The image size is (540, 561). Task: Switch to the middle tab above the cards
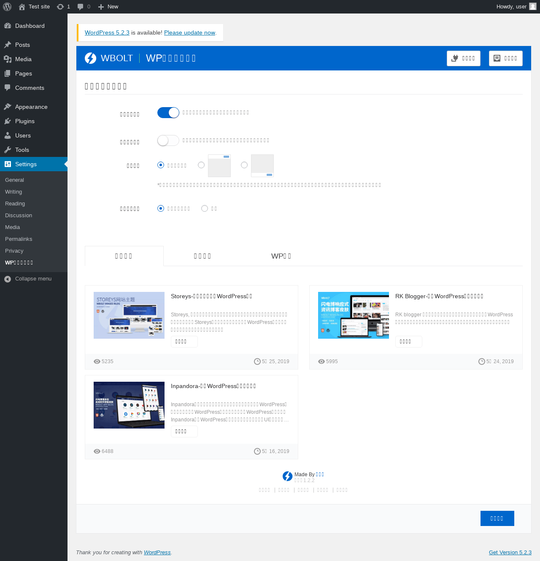pyautogui.click(x=202, y=256)
